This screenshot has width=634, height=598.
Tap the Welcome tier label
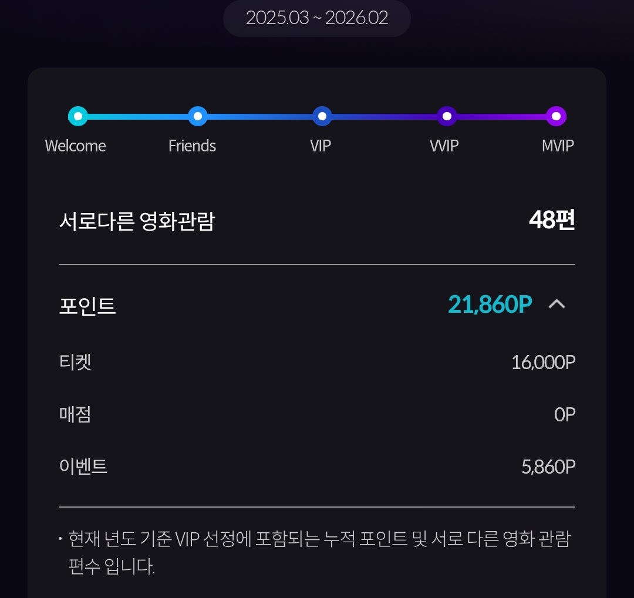(76, 146)
